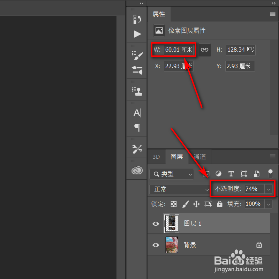The height and width of the screenshot is (279, 279).
Task: Switch to the 通道 tab
Action: click(199, 157)
